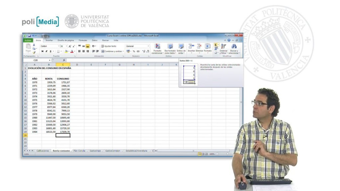This screenshot has height=191, width=340.
Task: Click the Eliminar cells icon
Action: point(199,48)
